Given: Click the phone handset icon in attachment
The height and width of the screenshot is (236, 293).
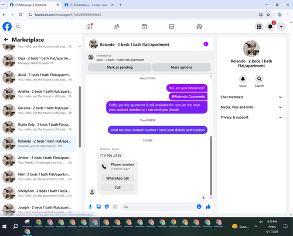Looking at the screenshot, I should (104, 167).
